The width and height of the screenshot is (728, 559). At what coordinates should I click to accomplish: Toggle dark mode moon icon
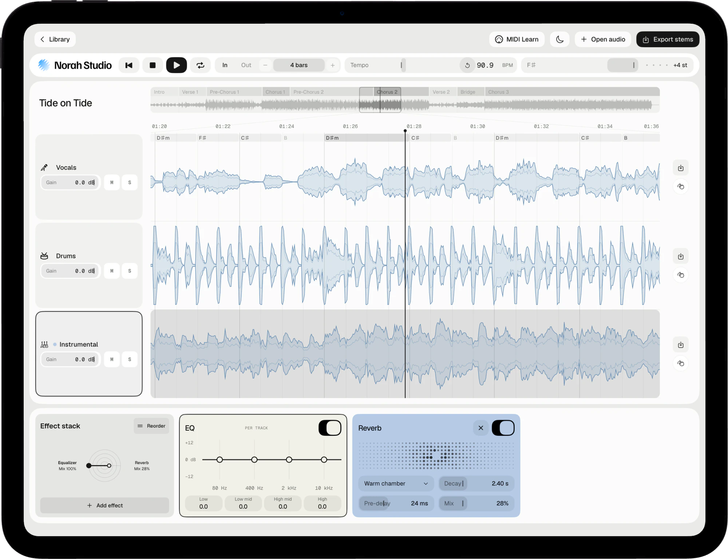[x=560, y=39]
